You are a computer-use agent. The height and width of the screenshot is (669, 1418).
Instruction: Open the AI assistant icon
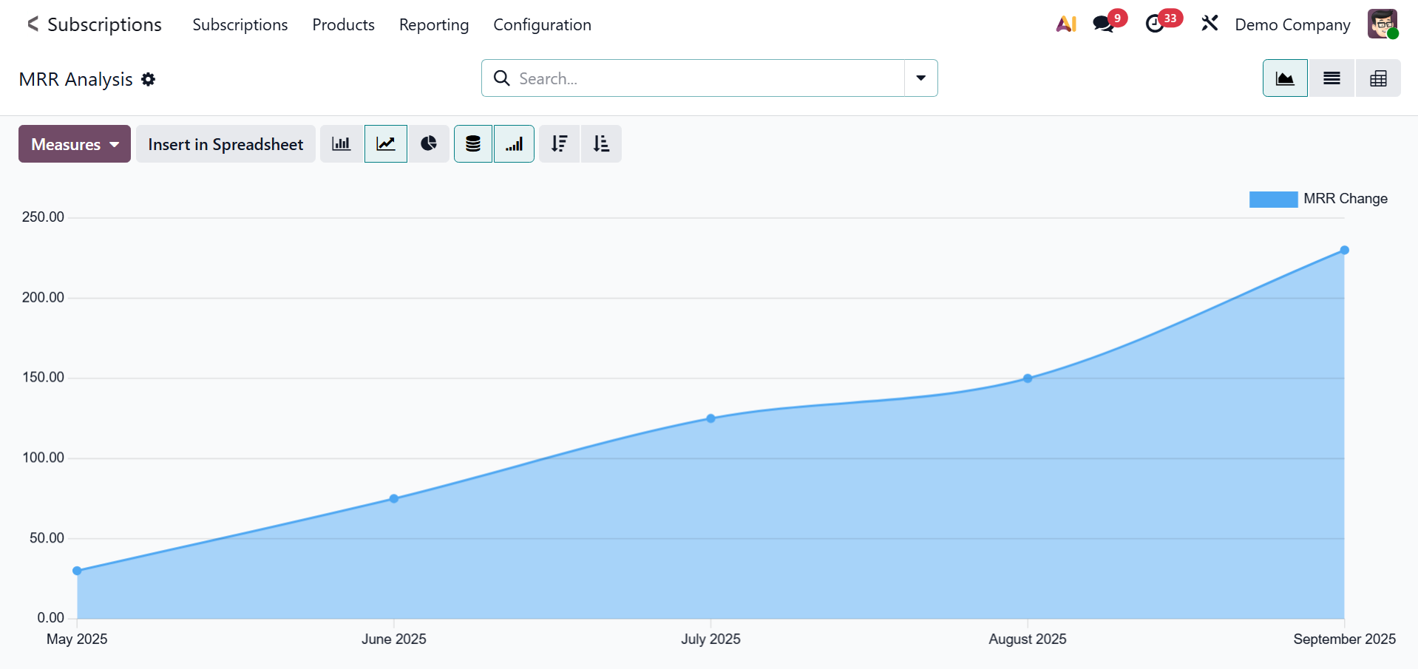[1065, 24]
